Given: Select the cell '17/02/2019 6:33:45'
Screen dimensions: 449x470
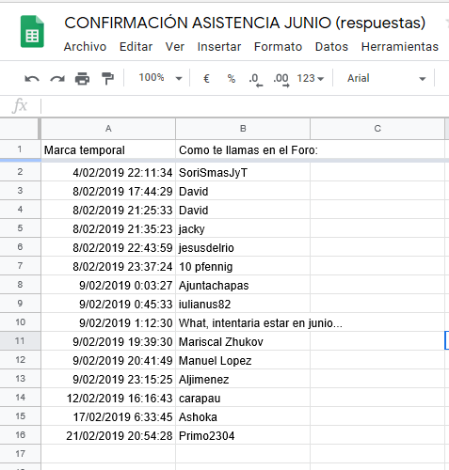Looking at the screenshot, I should pos(108,416).
